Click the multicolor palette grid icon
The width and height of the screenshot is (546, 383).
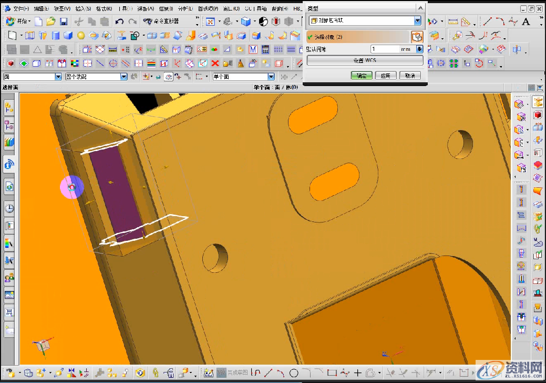coord(75,63)
